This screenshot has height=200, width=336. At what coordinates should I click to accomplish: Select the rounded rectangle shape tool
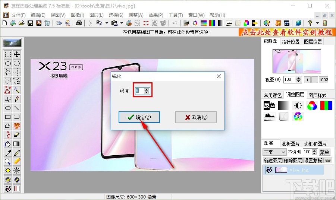coord(17,117)
